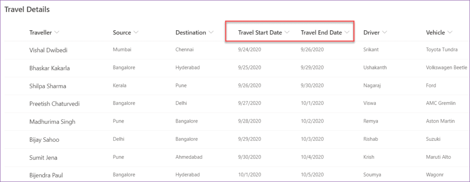
Task: Click the Traveller column header label
Action: [40, 32]
